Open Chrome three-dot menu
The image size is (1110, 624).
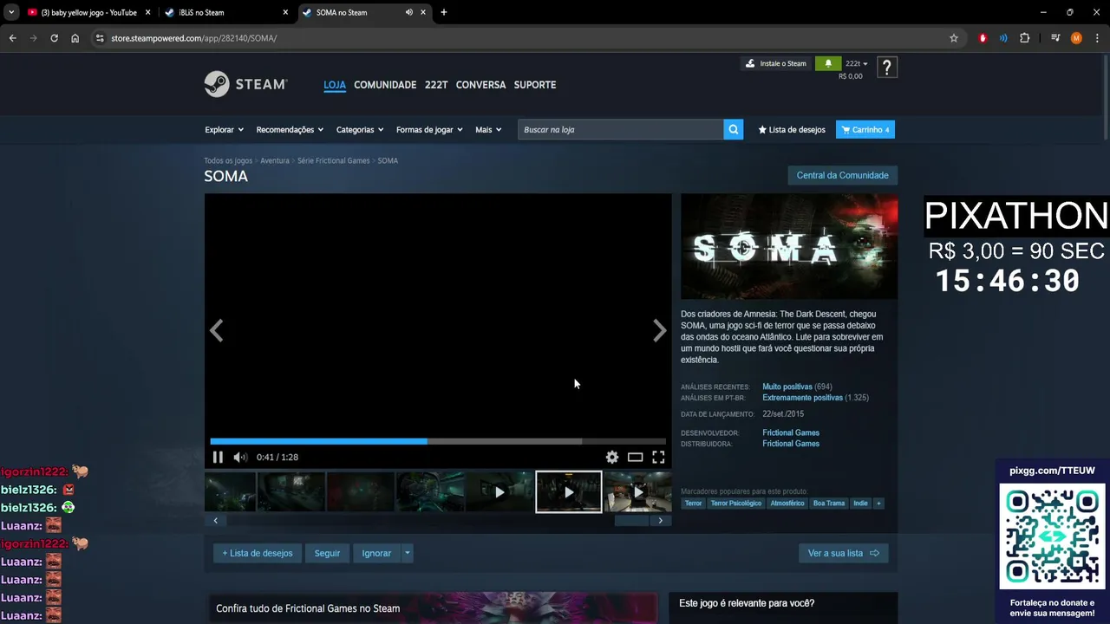(1097, 38)
